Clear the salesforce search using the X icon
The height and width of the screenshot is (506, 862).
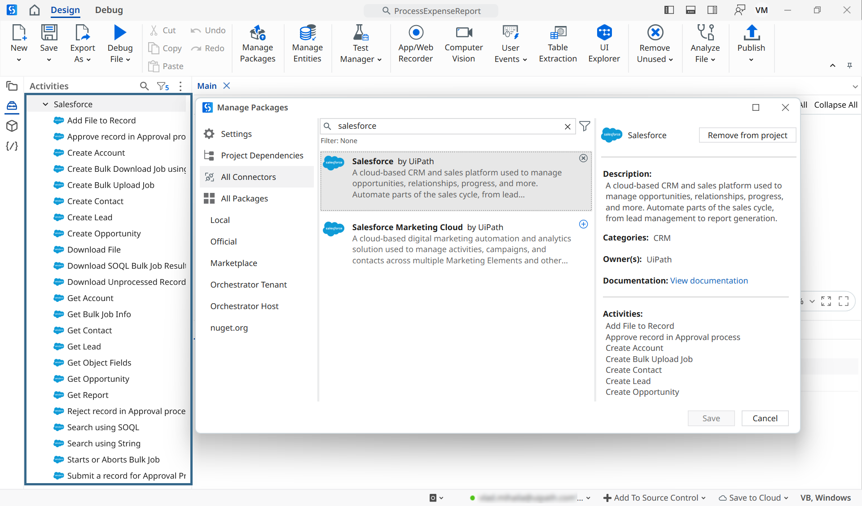tap(567, 126)
